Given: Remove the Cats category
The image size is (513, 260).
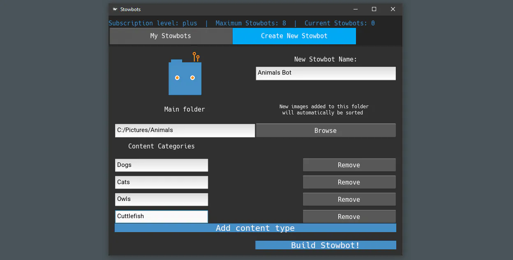Looking at the screenshot, I should click(349, 182).
